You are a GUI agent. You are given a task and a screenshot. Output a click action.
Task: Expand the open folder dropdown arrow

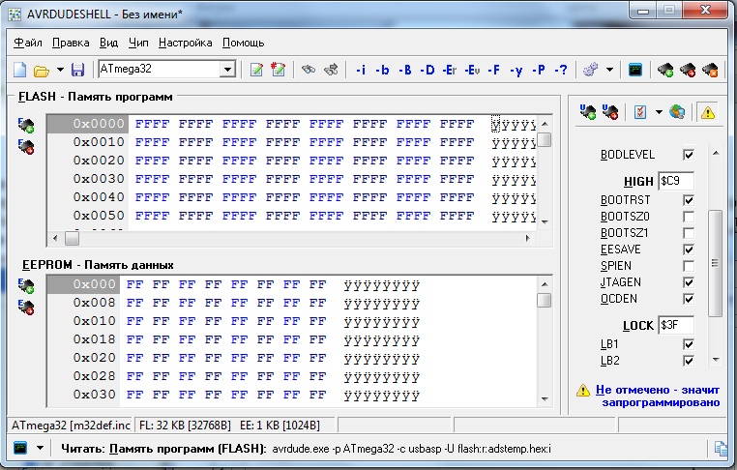[x=60, y=70]
